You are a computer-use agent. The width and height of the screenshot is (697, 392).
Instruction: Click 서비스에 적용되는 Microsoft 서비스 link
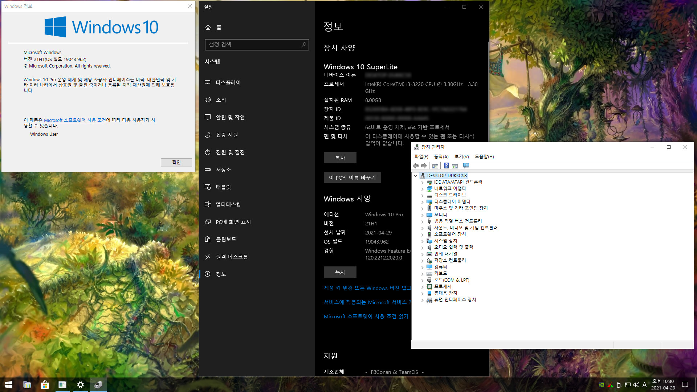click(x=367, y=302)
